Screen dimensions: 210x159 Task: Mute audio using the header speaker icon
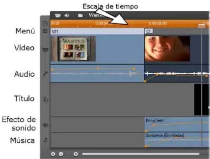pyautogui.click(x=67, y=15)
